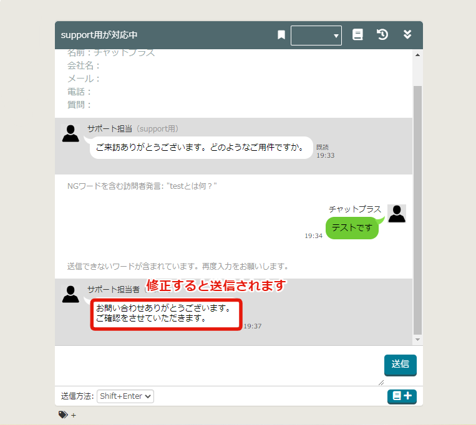Screen dimensions: 476x425
Task: Click the support用が対応中 header title
Action: click(x=99, y=35)
